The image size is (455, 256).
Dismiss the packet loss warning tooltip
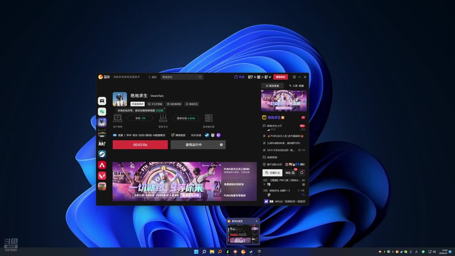coord(164,108)
